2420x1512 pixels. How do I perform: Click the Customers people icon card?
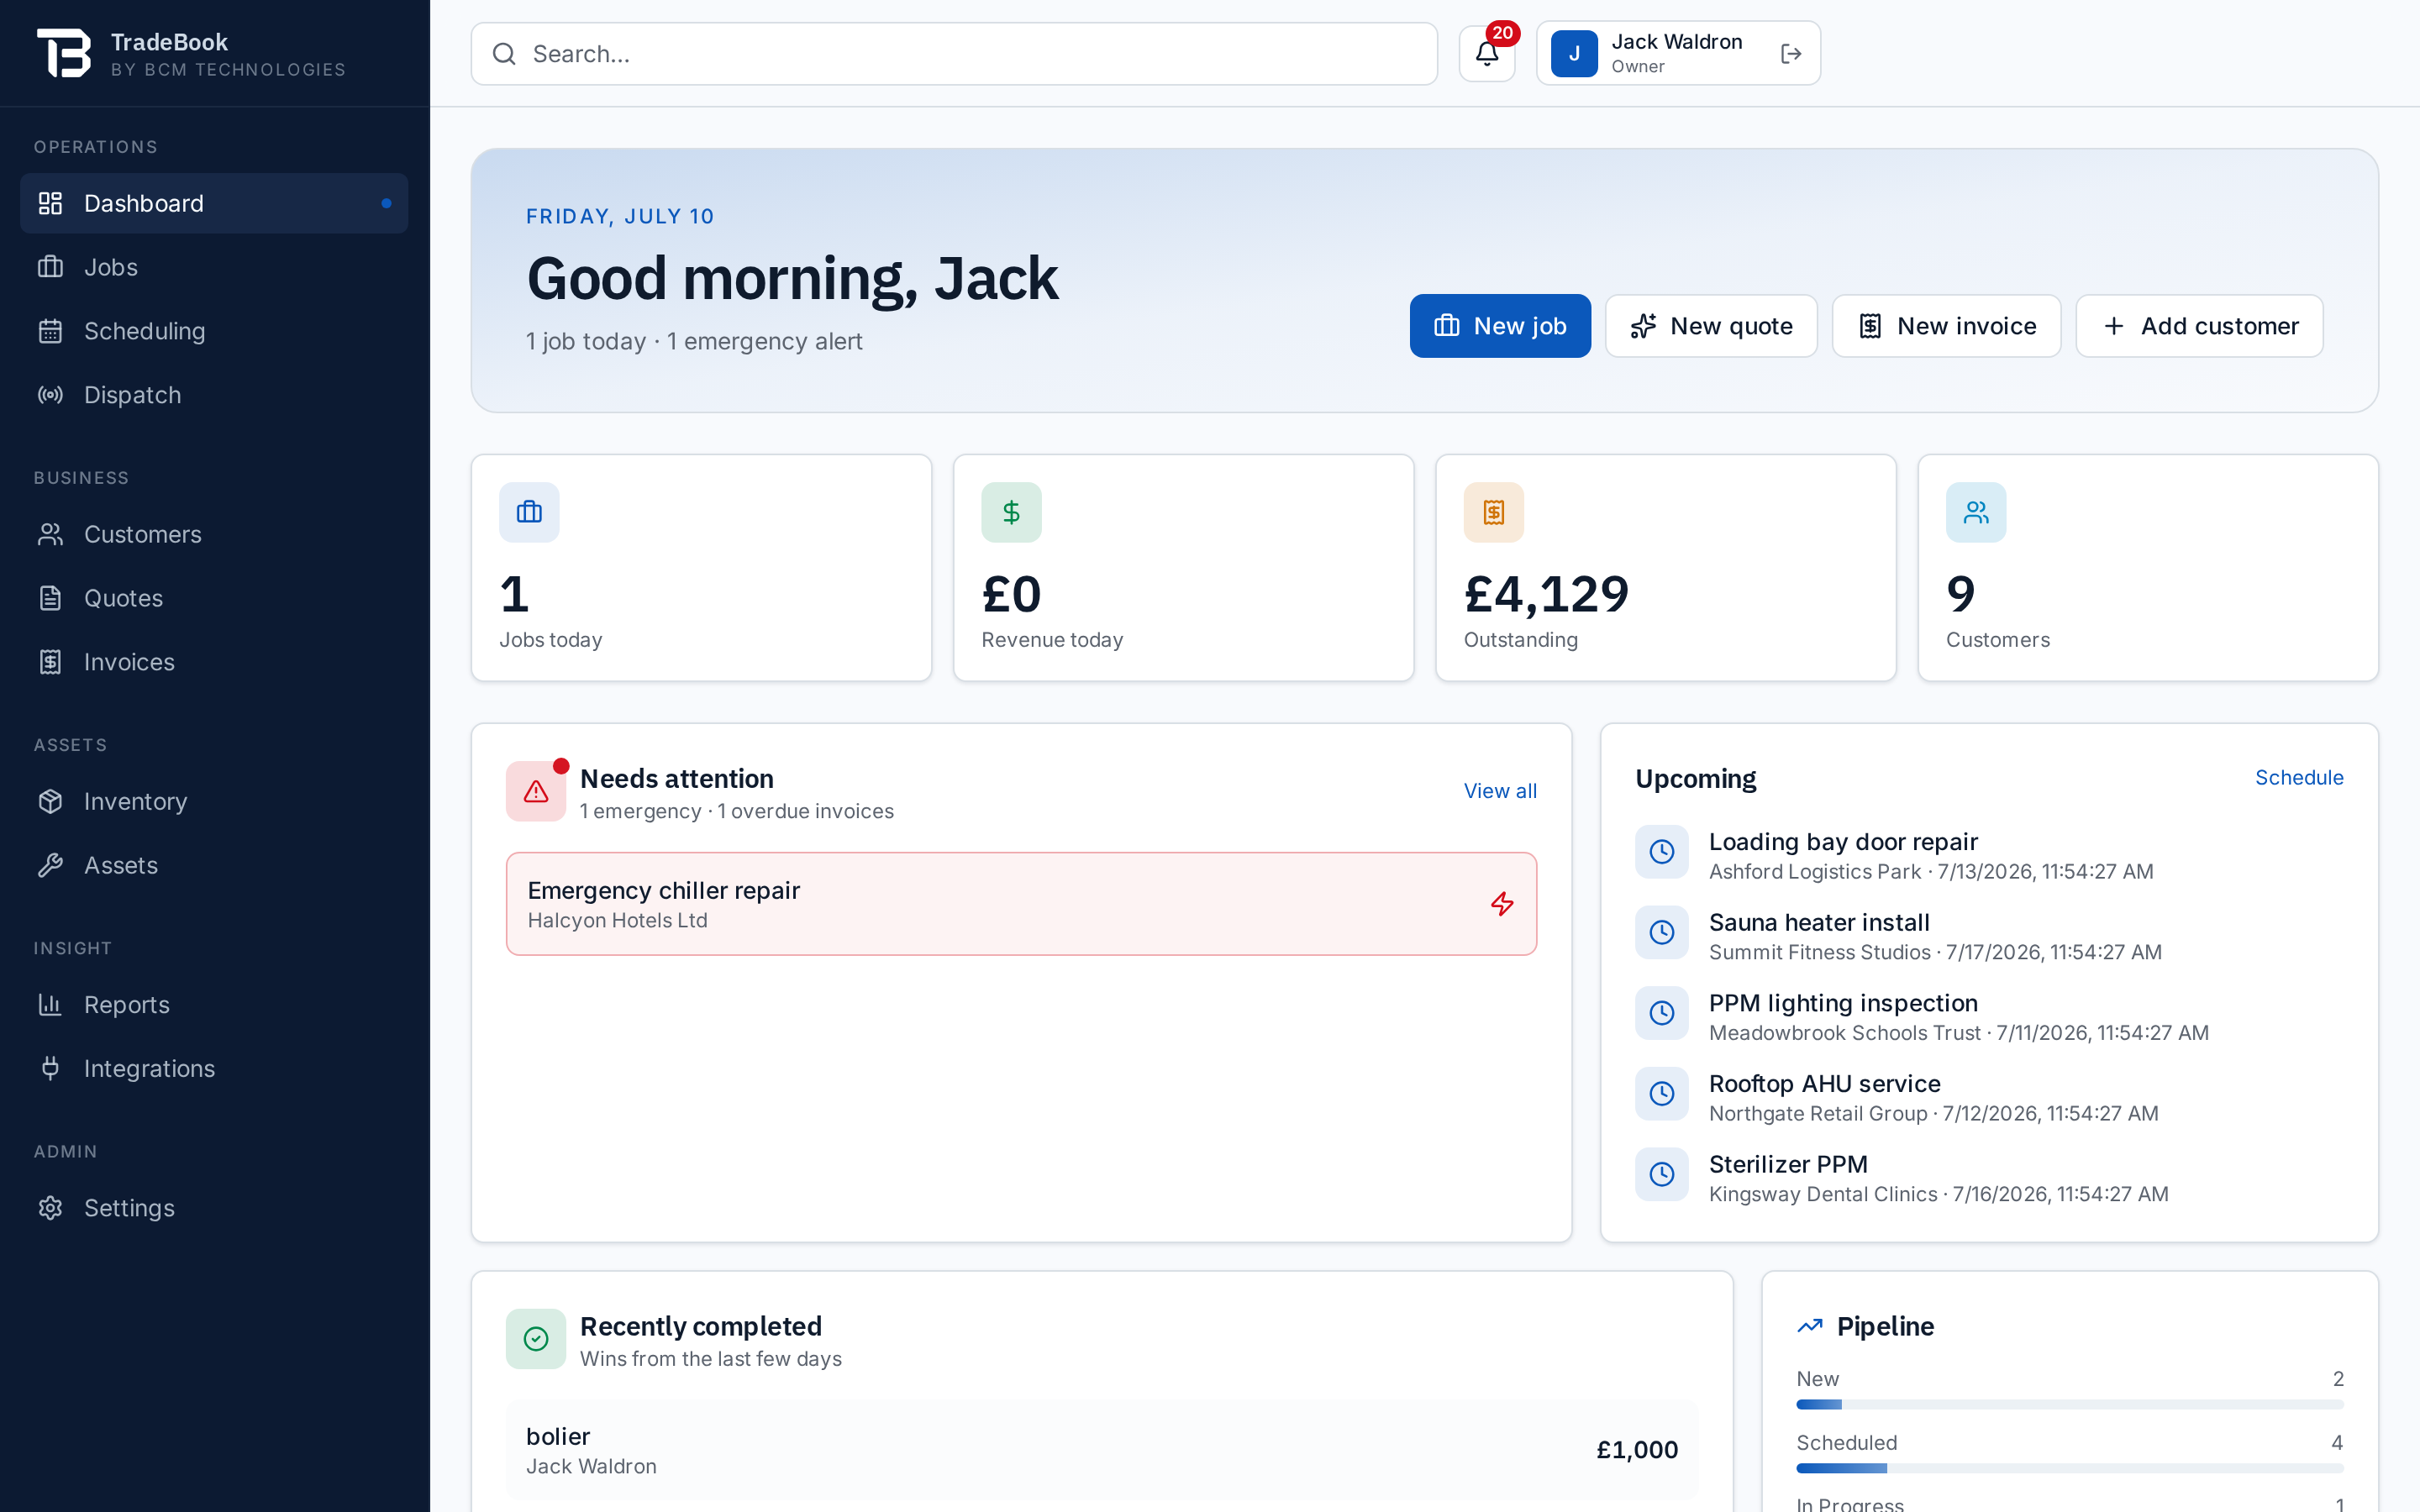[x=1975, y=512]
